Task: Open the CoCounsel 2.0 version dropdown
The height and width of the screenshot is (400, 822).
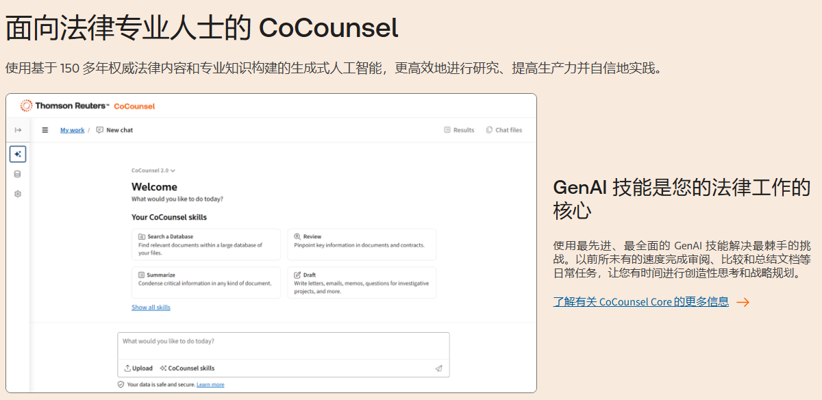Action: click(x=153, y=171)
